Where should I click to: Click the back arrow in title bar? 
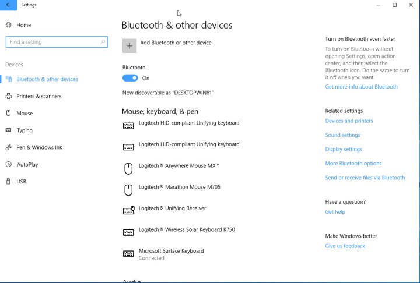(x=8, y=5)
